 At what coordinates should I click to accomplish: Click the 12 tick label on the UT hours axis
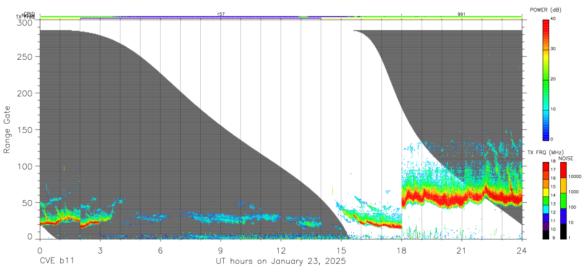[281, 250]
